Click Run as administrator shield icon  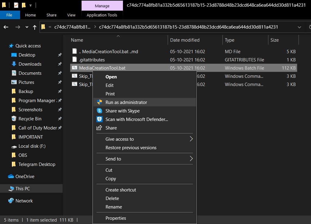(x=100, y=102)
